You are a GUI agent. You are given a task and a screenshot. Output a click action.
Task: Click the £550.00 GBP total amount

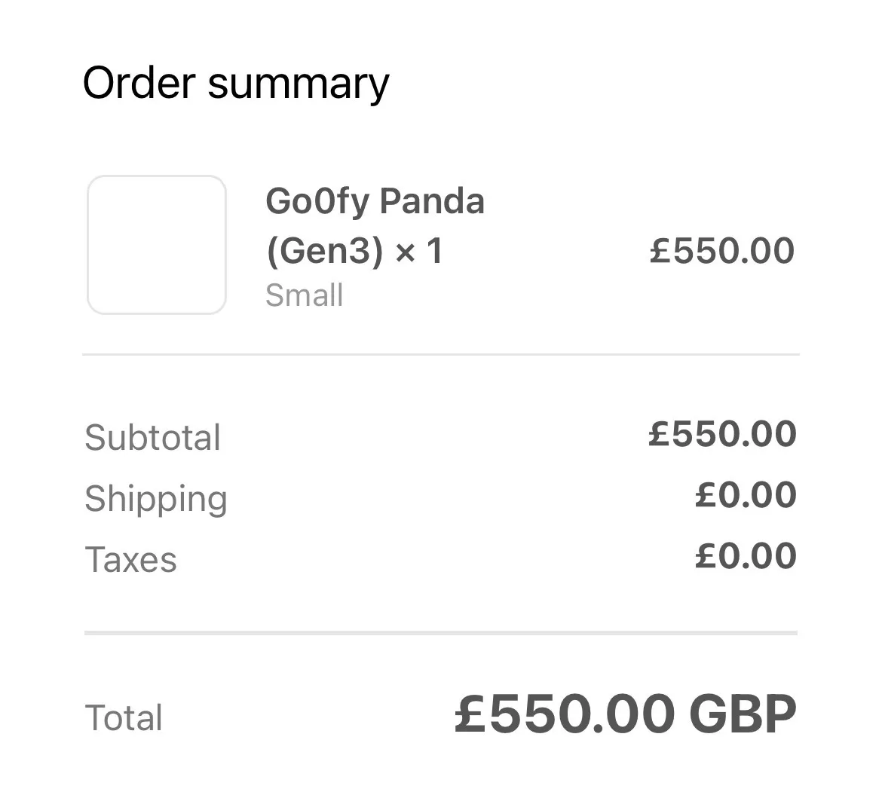626,714
